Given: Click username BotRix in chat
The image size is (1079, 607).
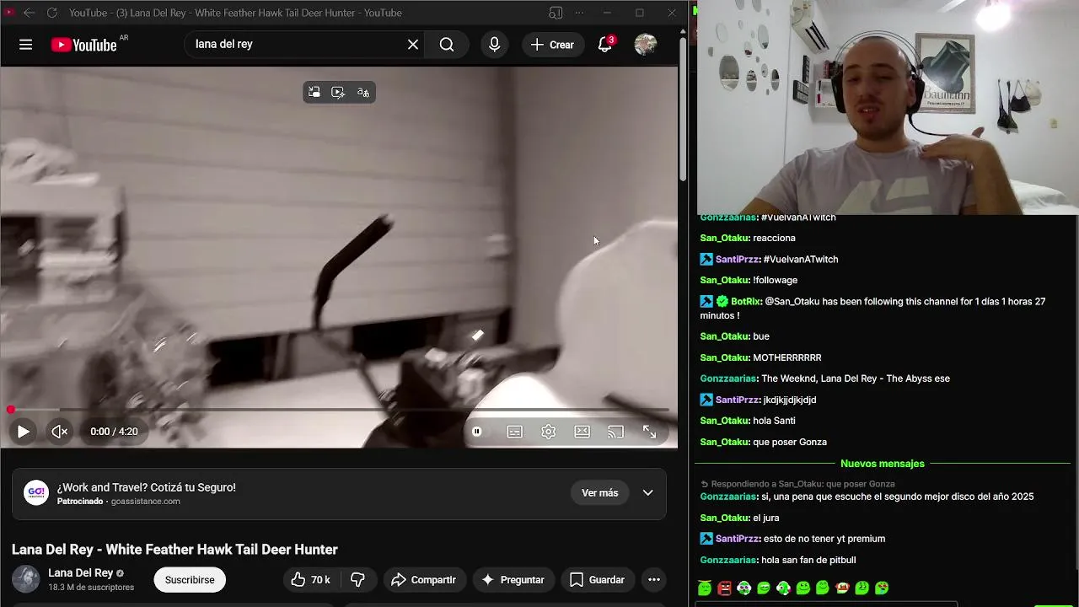Looking at the screenshot, I should tap(747, 302).
